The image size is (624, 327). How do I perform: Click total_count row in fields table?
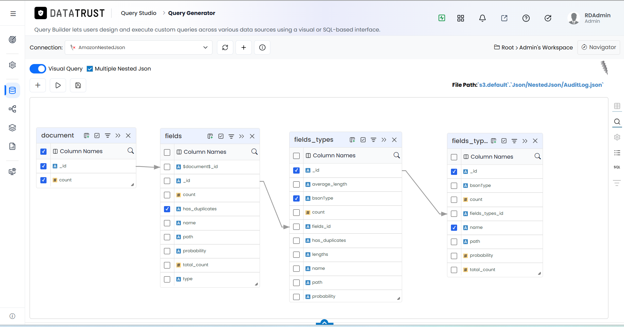(210, 265)
